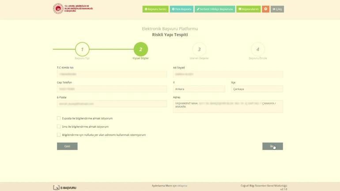Select step 3 circle
The width and height of the screenshot is (340, 191).
point(199,49)
